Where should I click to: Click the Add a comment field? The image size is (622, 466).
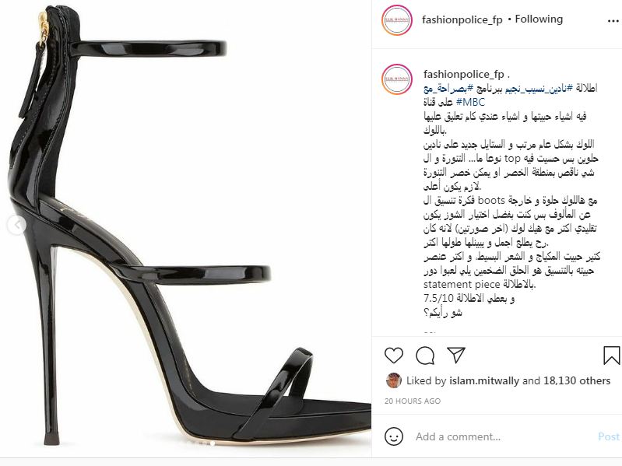(504, 436)
